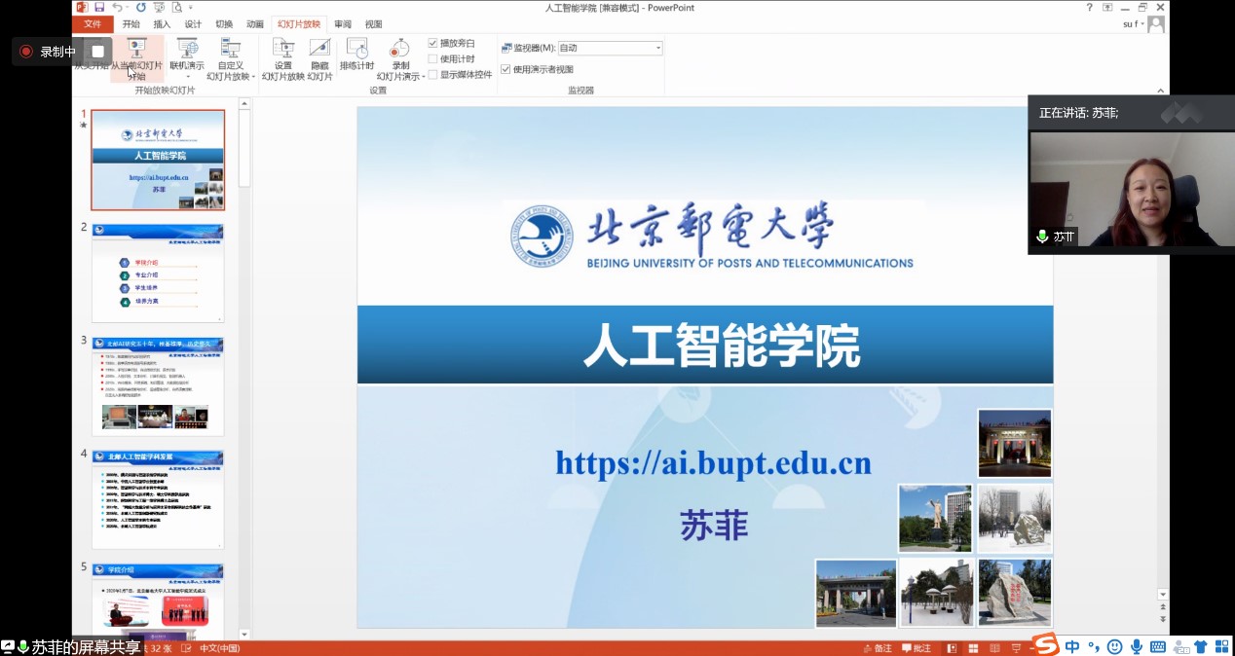Viewport: 1235px width, 656px height.
Task: Expand 联机演示 dropdown arrow
Action: [x=187, y=76]
